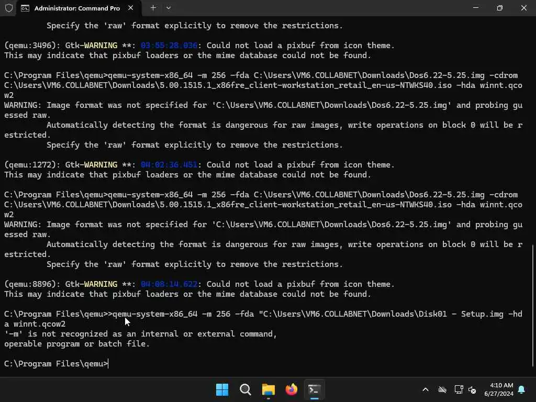Click 'operable program or batch file.' line

click(77, 344)
